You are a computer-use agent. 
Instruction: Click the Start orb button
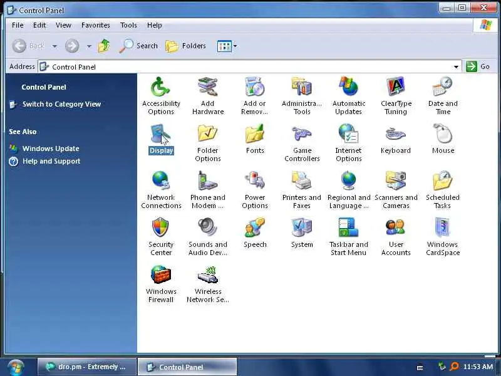tap(16, 367)
